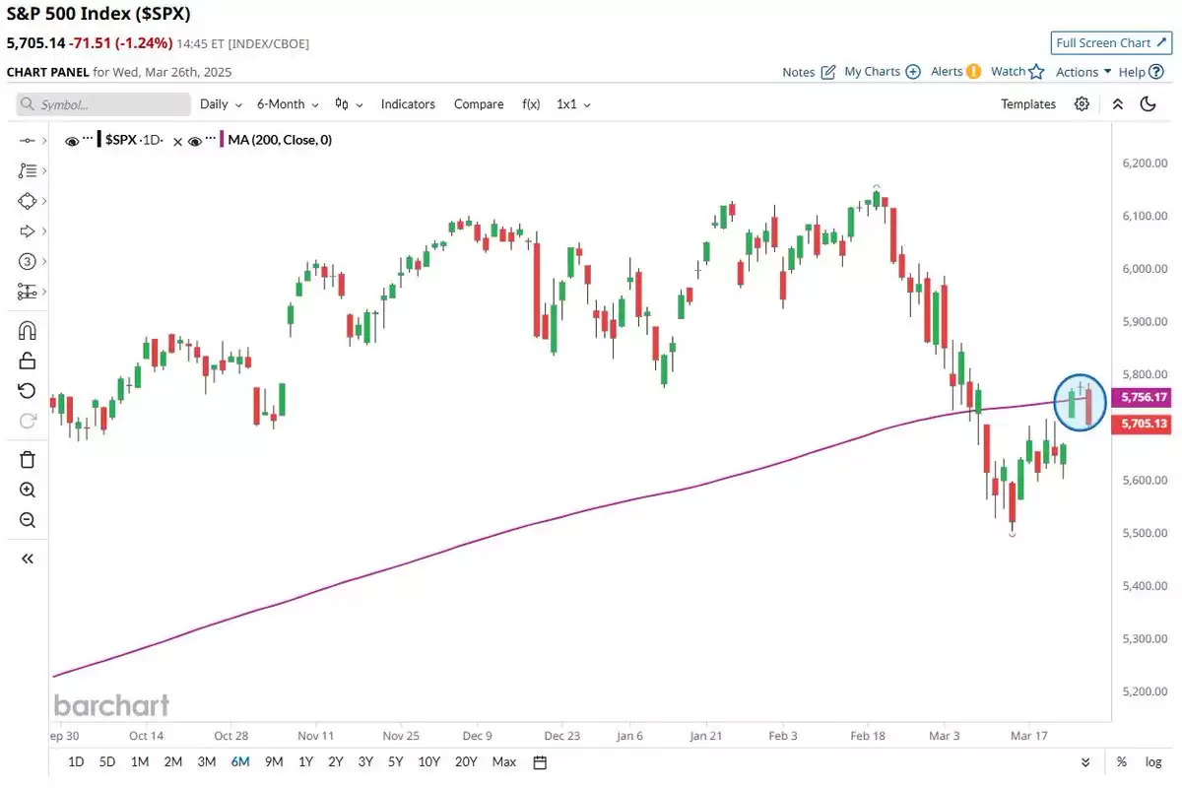Toggle MA 200 visibility eye
The width and height of the screenshot is (1182, 788).
[x=195, y=141]
